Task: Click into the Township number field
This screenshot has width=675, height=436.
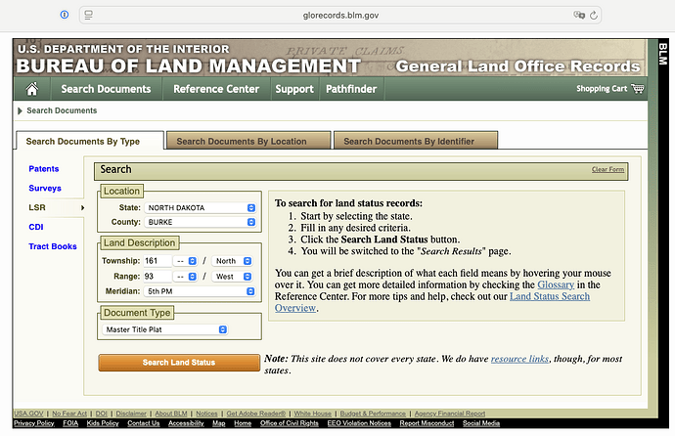Action: click(x=157, y=261)
